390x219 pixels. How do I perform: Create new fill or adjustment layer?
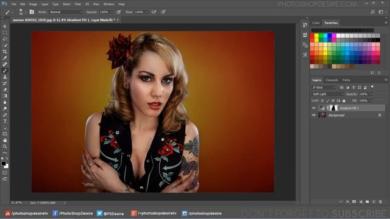coord(361,202)
